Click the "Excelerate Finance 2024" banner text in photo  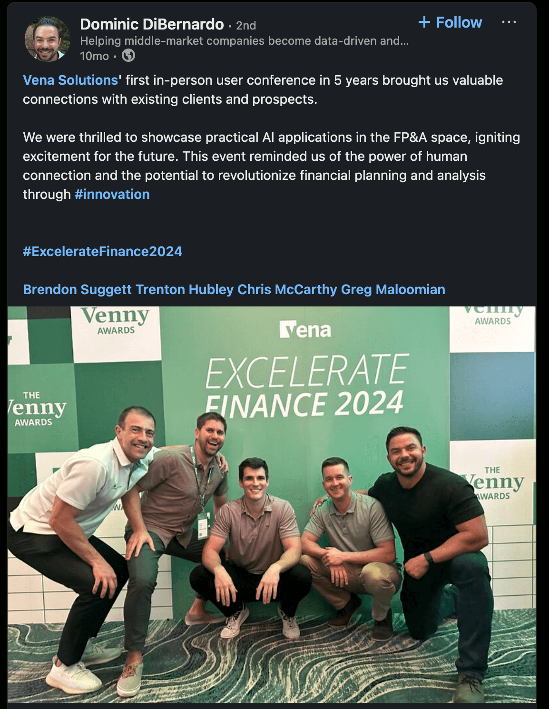pos(305,386)
